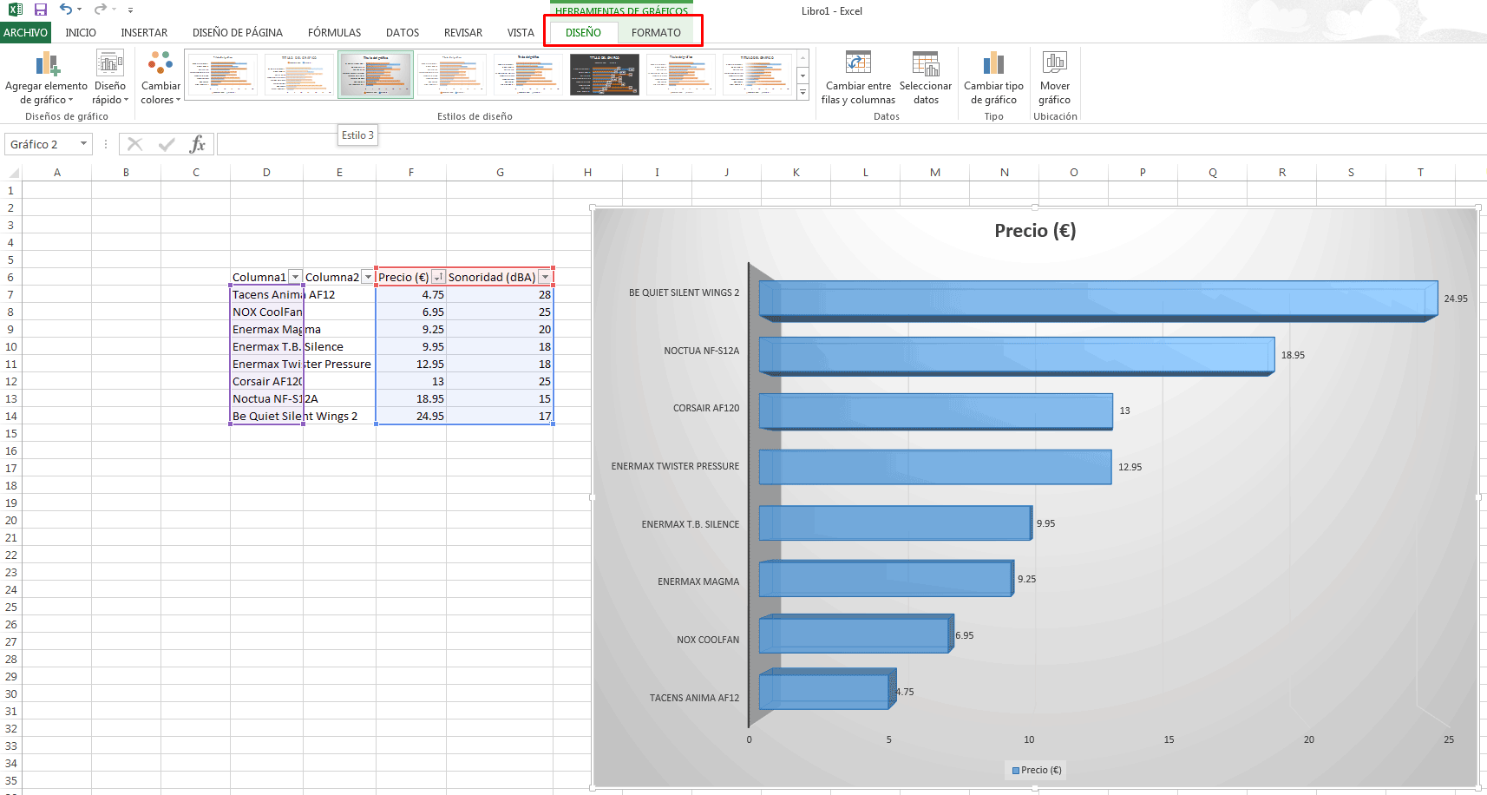
Task: Select the Tacens Anima AF12 chart bar
Action: [x=826, y=690]
